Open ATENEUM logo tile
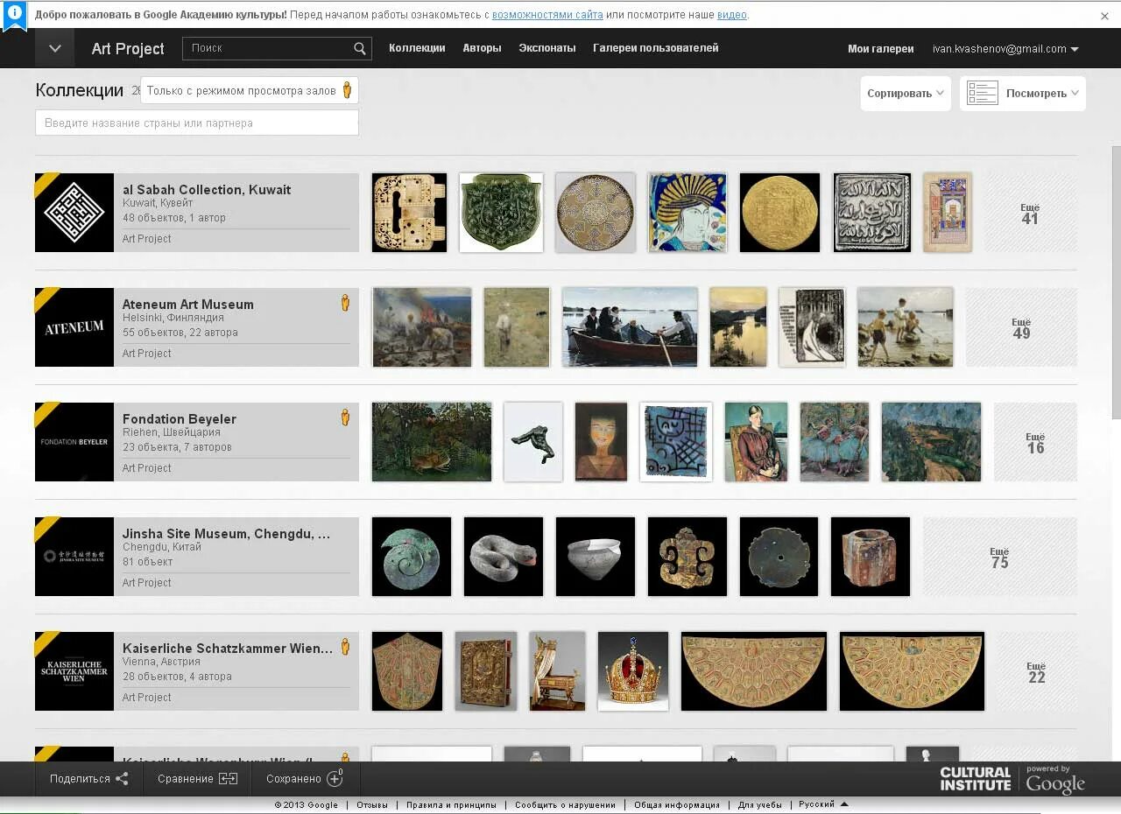The image size is (1121, 814). coord(74,327)
